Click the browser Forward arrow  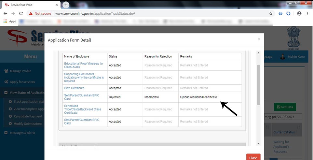(13, 13)
